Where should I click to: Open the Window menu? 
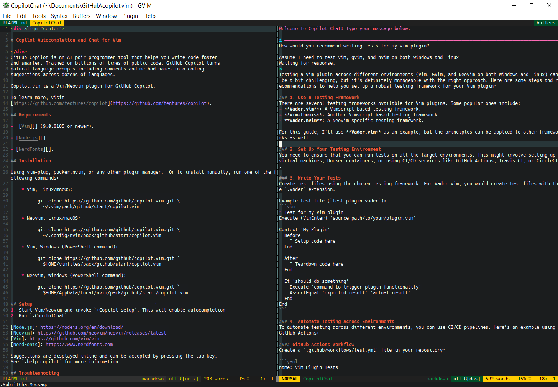coord(106,16)
